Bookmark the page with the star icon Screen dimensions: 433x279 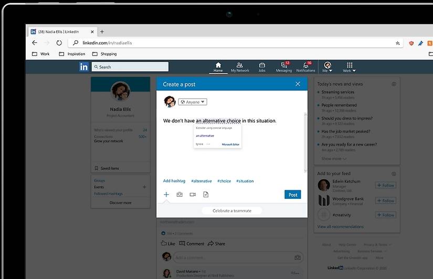point(398,43)
